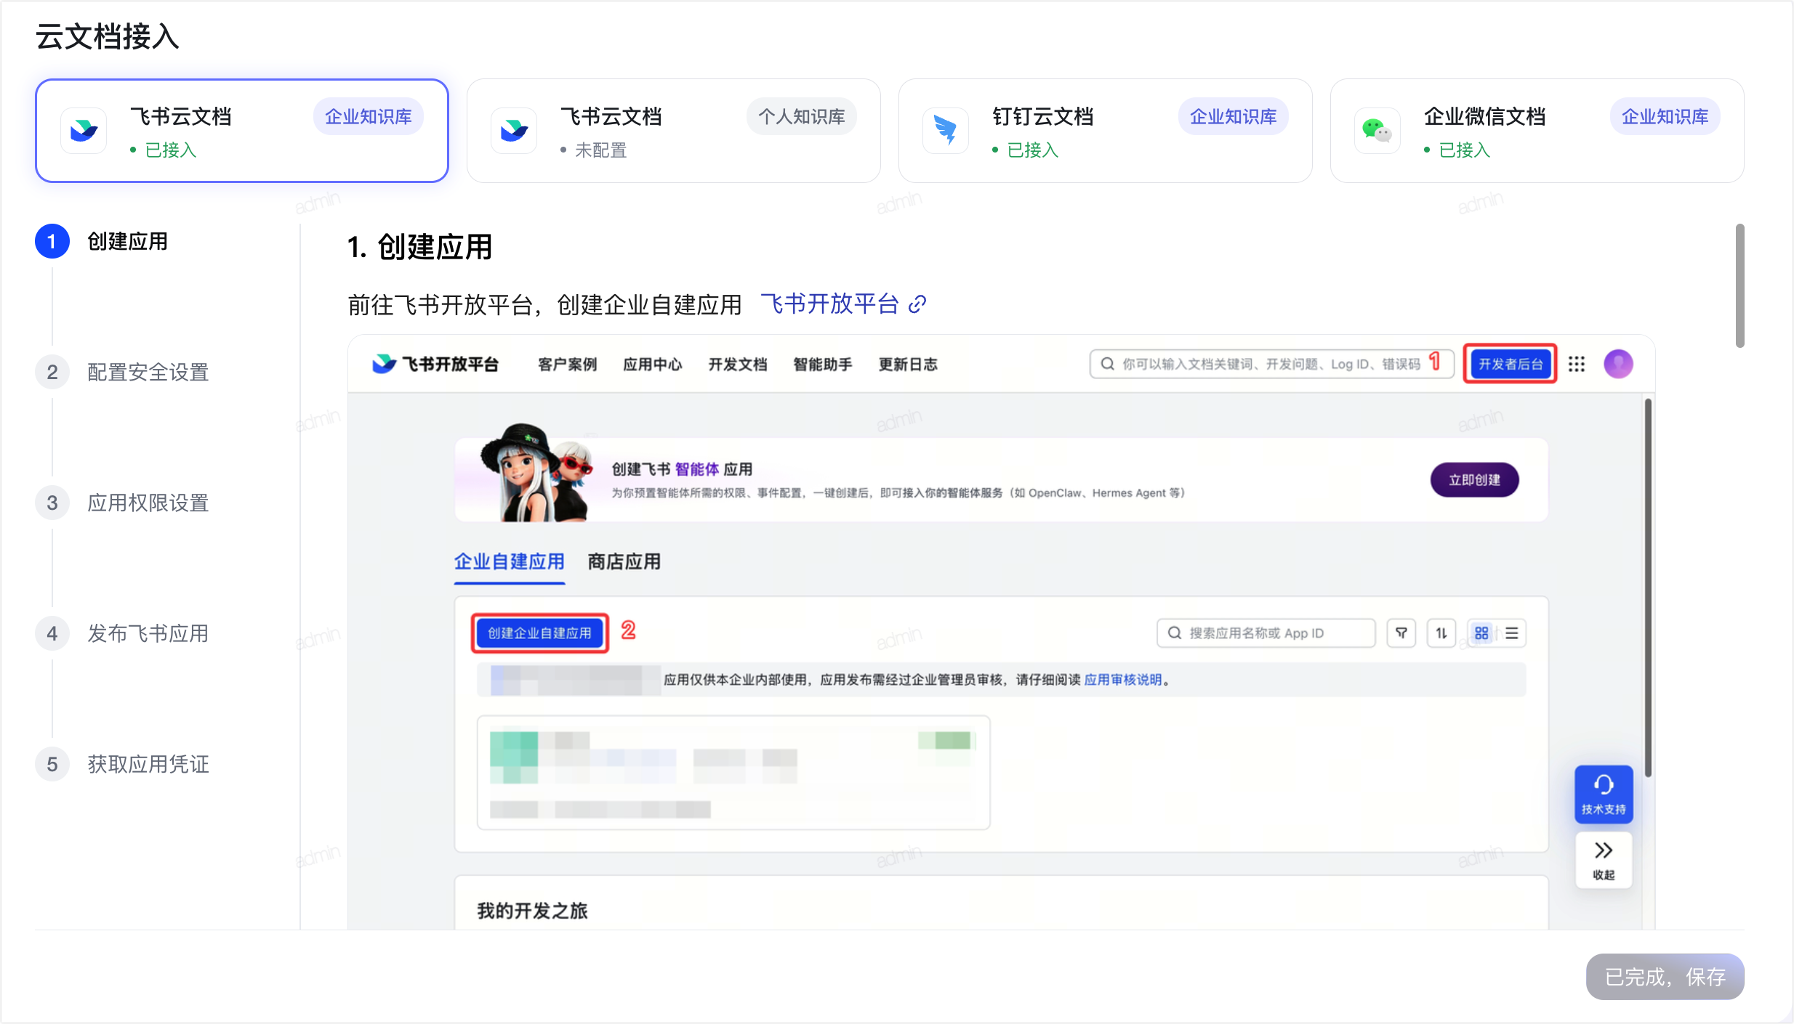Click the doc search field in the guide header

click(1272, 364)
